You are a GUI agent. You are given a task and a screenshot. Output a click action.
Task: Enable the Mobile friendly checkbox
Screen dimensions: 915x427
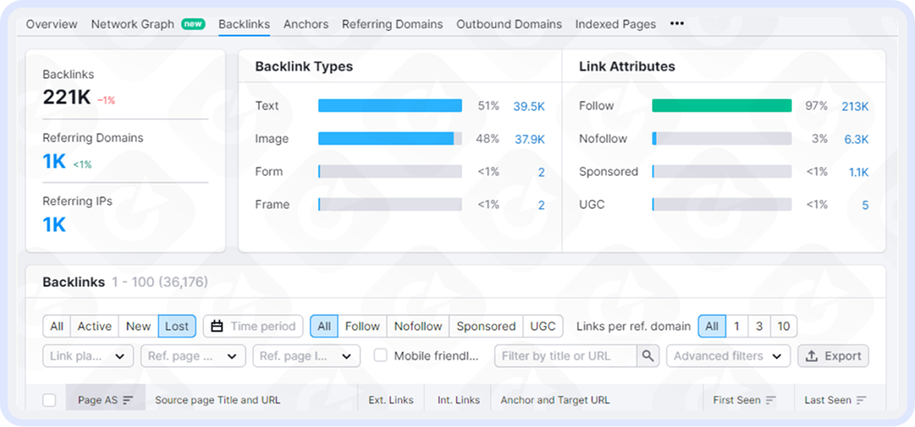(380, 356)
